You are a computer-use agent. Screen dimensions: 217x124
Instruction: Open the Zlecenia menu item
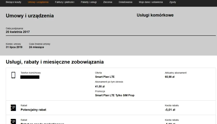tap(107, 2)
